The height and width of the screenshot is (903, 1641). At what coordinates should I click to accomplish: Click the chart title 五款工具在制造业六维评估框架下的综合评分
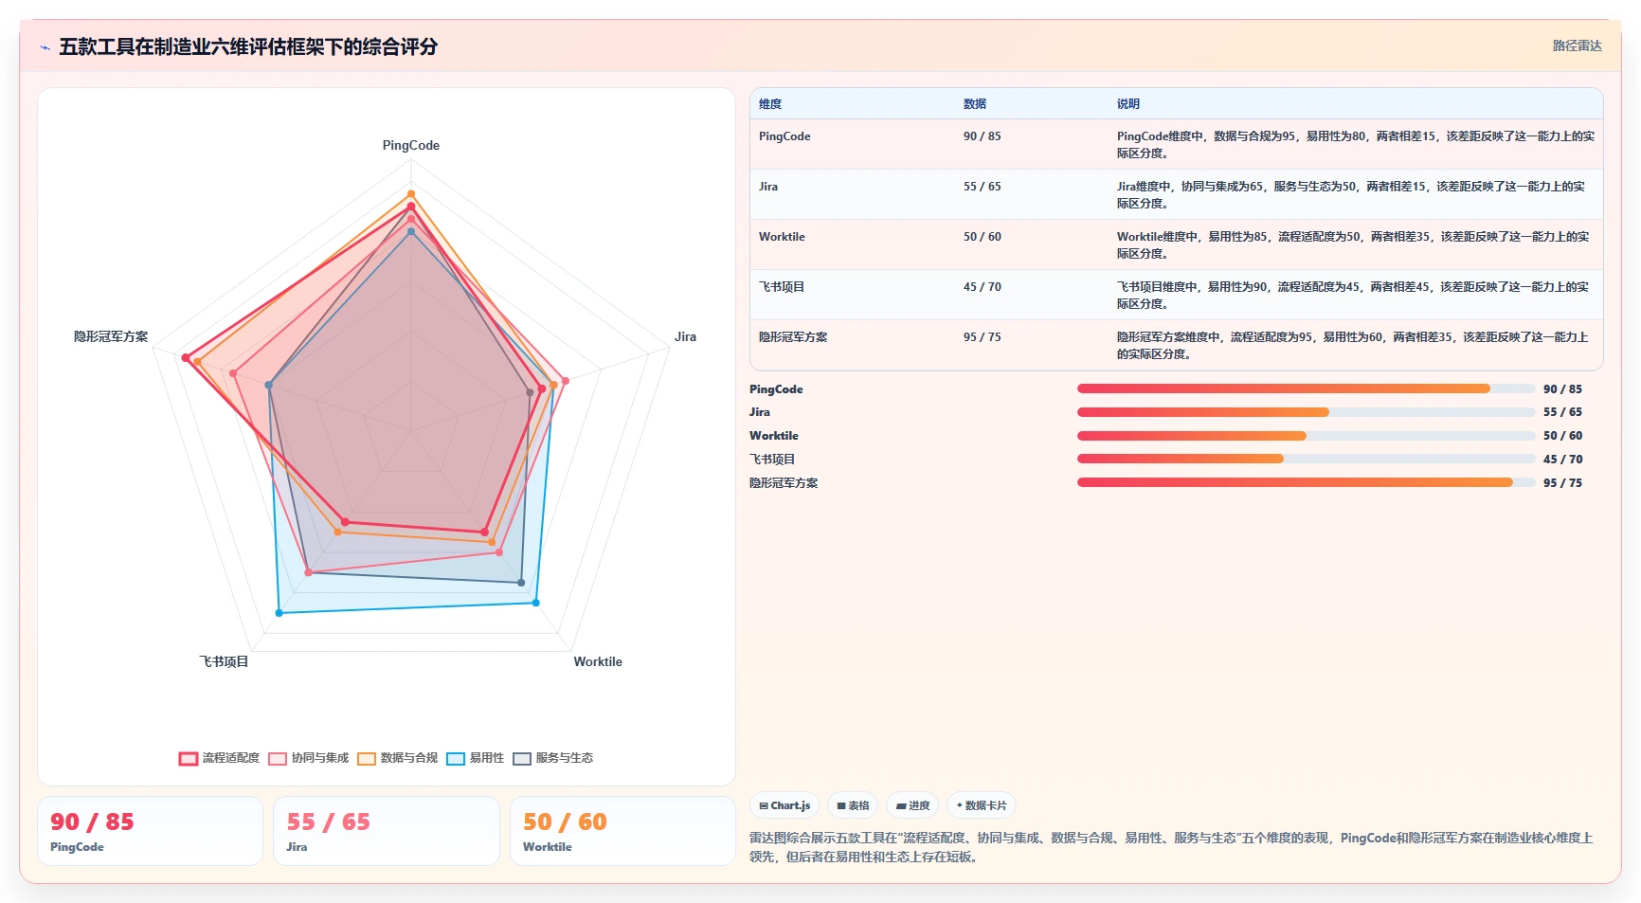point(248,46)
